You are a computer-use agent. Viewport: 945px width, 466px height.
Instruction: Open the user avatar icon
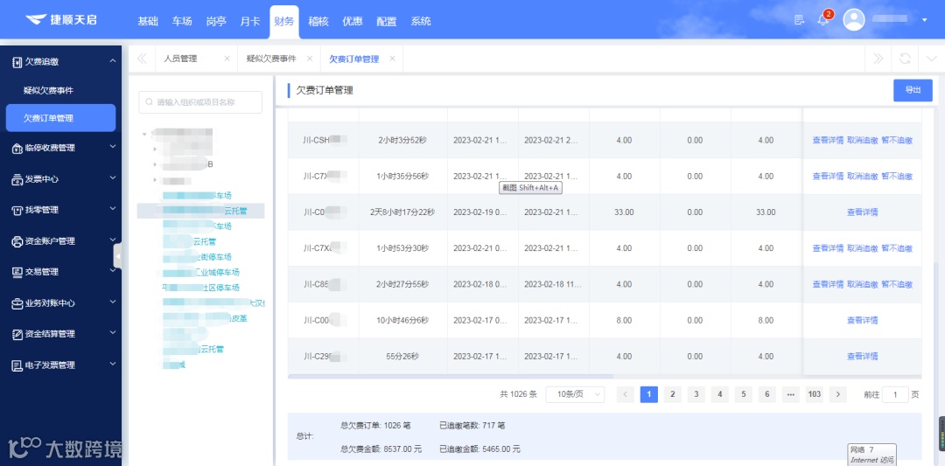[853, 20]
